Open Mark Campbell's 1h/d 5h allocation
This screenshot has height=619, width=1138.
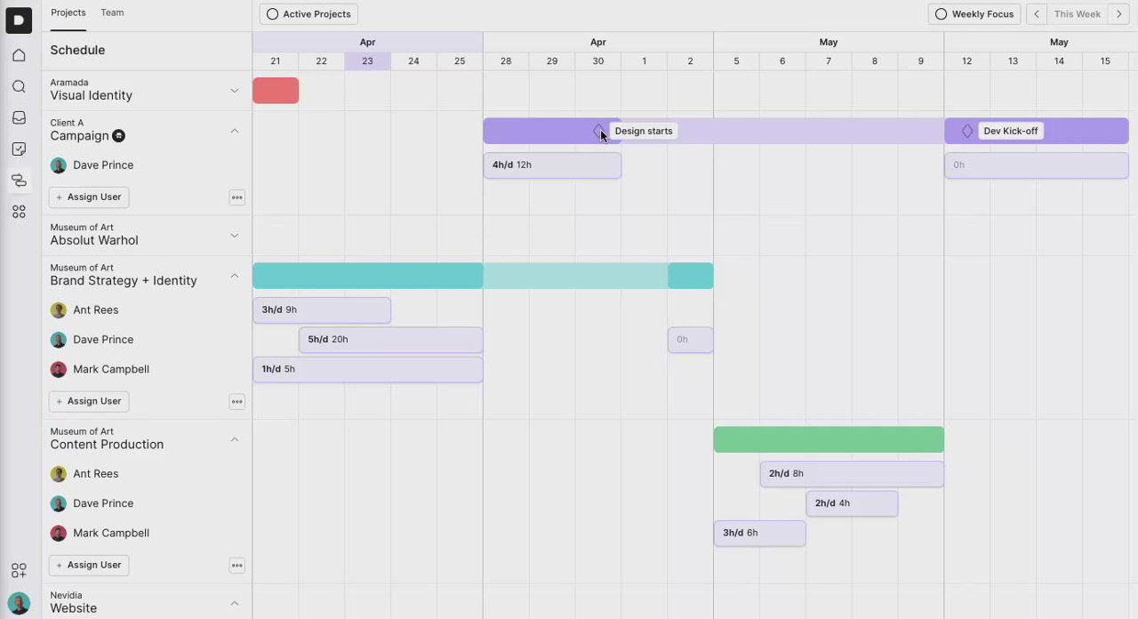[368, 369]
